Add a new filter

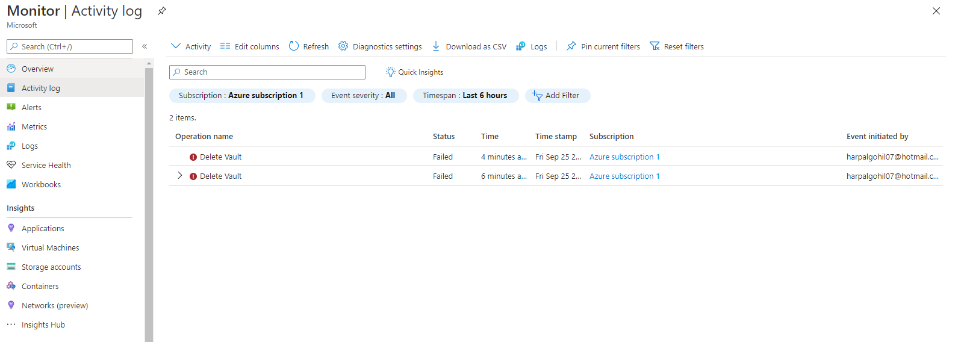pos(558,96)
